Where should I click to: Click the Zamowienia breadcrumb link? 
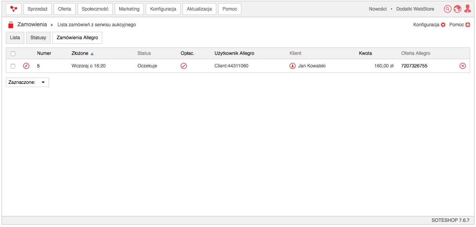pyautogui.click(x=32, y=24)
